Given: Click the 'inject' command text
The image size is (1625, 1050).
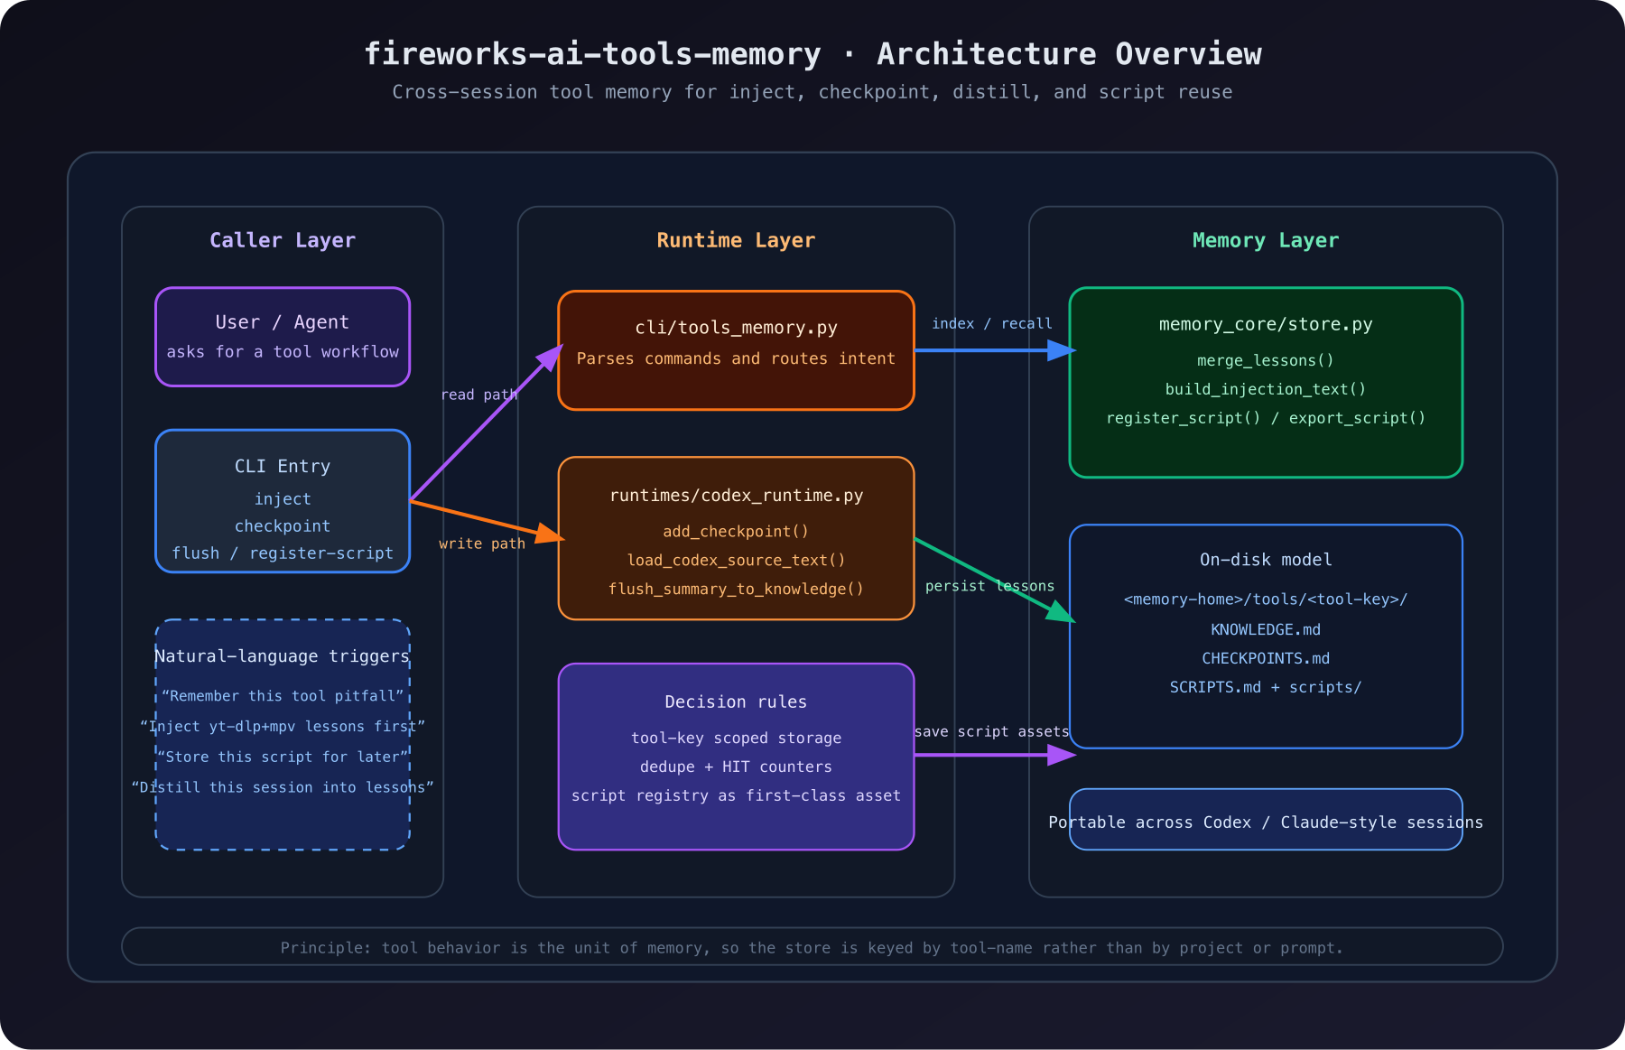Looking at the screenshot, I should [283, 499].
